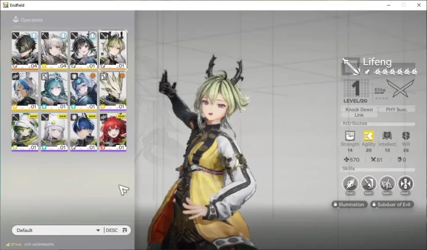Click the Link tag
The width and height of the screenshot is (427, 250).
pyautogui.click(x=359, y=115)
